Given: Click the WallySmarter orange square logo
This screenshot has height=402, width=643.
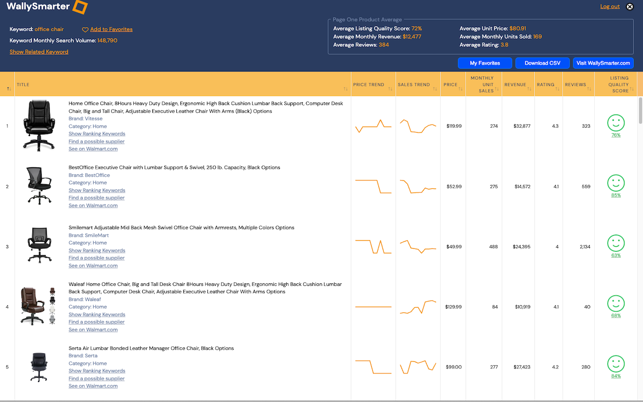Looking at the screenshot, I should click(80, 7).
